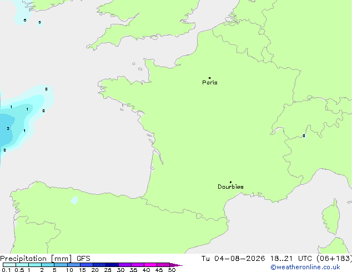This screenshot has width=352, height=272.
Task: Click the '20' legend scale label
Action: (x=95, y=270)
